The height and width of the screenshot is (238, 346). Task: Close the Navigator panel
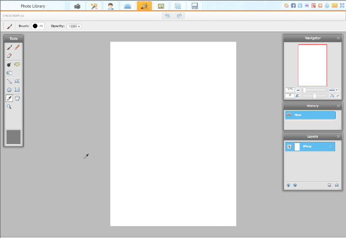tap(338, 38)
